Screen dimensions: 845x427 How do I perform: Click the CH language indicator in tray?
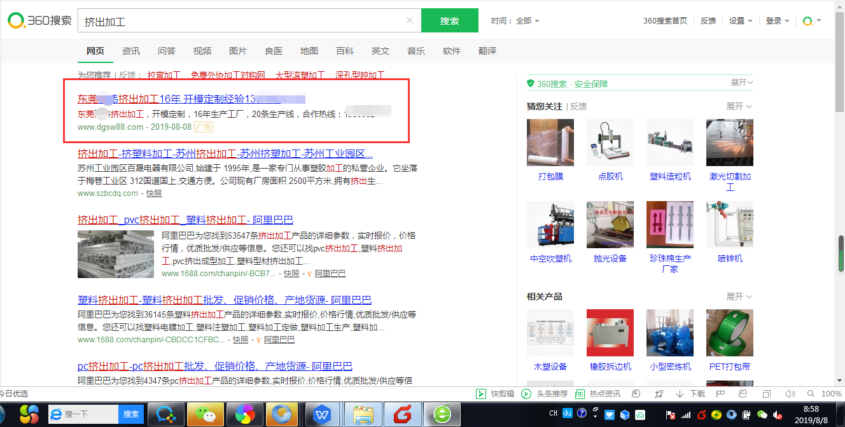pos(554,414)
